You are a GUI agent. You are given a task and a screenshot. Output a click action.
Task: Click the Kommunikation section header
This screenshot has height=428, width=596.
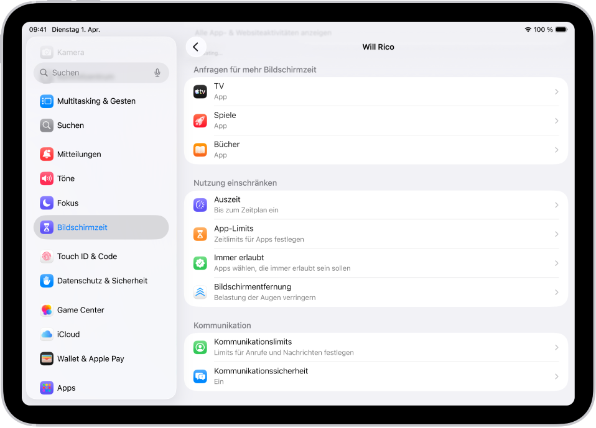[222, 326]
